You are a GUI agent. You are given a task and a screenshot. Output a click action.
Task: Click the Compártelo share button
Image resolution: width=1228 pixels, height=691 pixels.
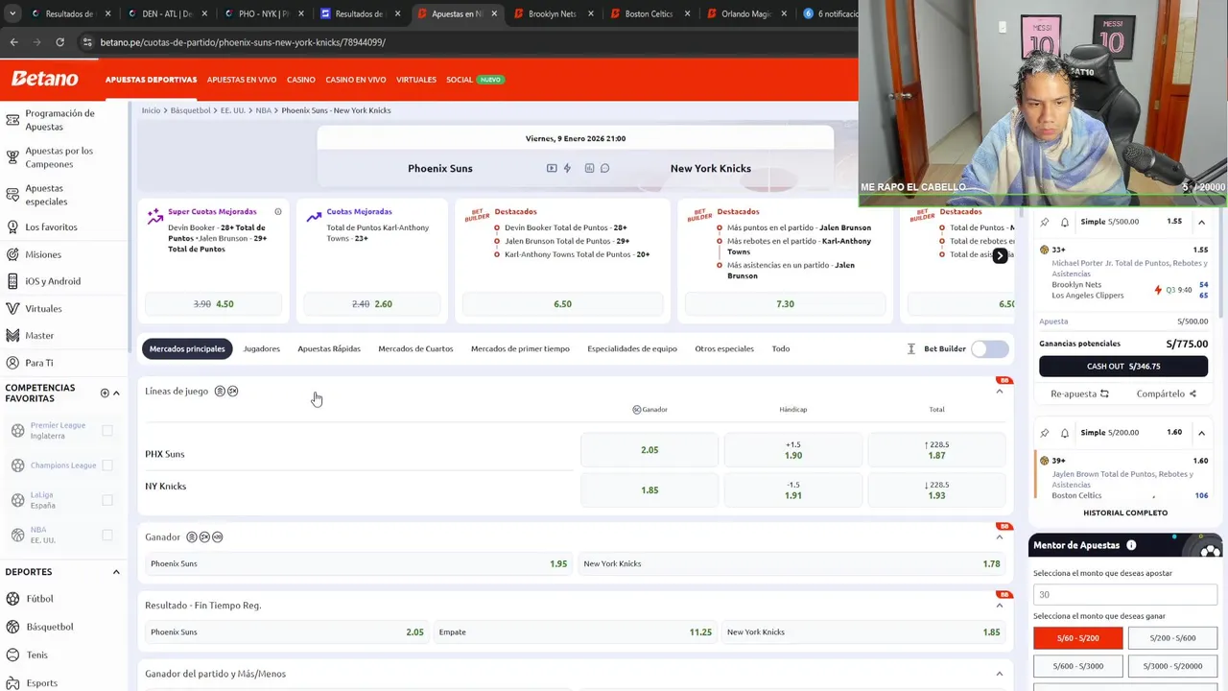(1166, 393)
